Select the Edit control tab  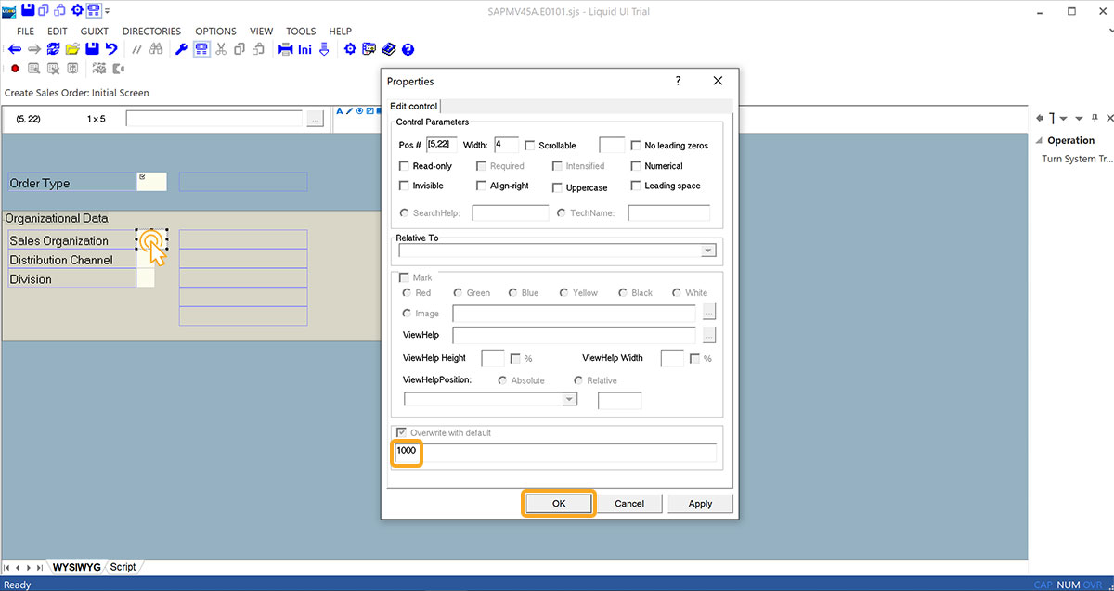(x=413, y=106)
